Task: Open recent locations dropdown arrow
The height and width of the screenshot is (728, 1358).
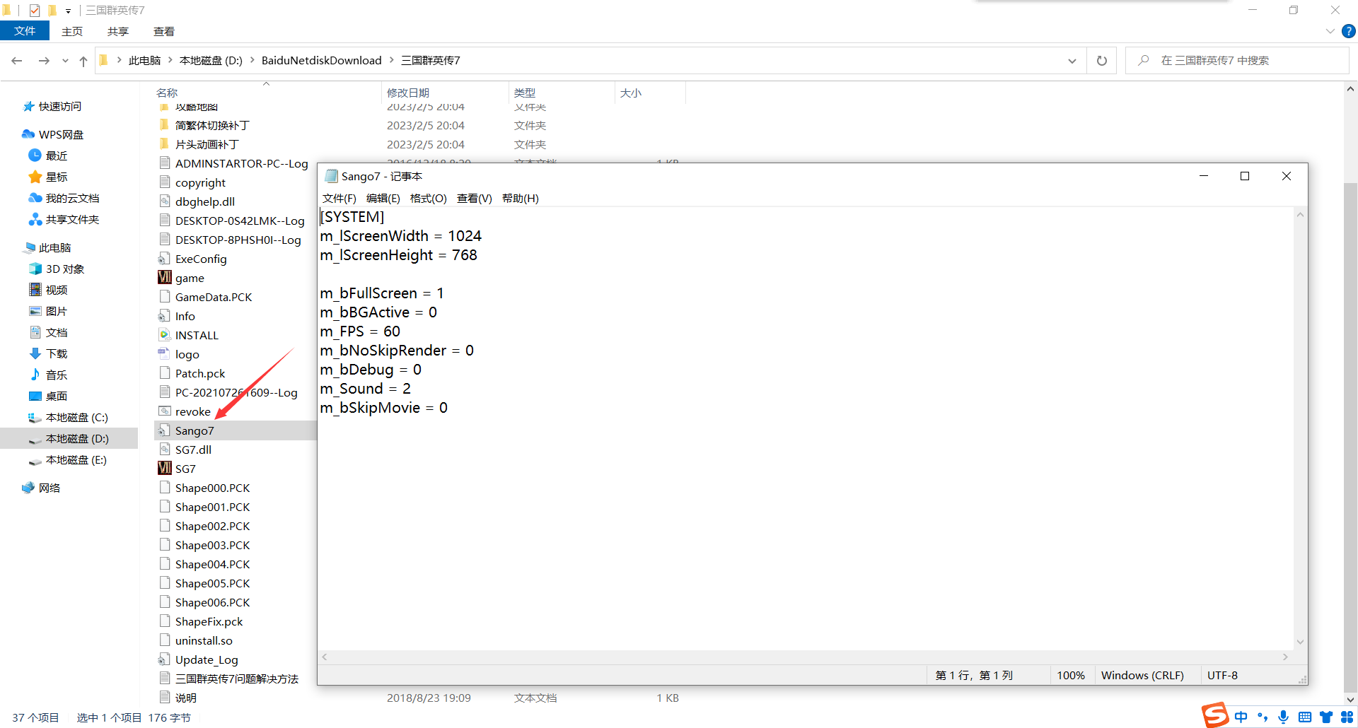Action: (65, 61)
